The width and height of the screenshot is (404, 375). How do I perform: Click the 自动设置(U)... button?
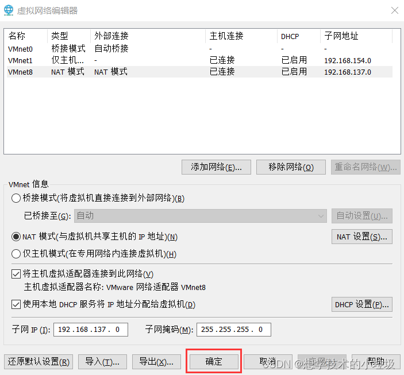pos(362,216)
